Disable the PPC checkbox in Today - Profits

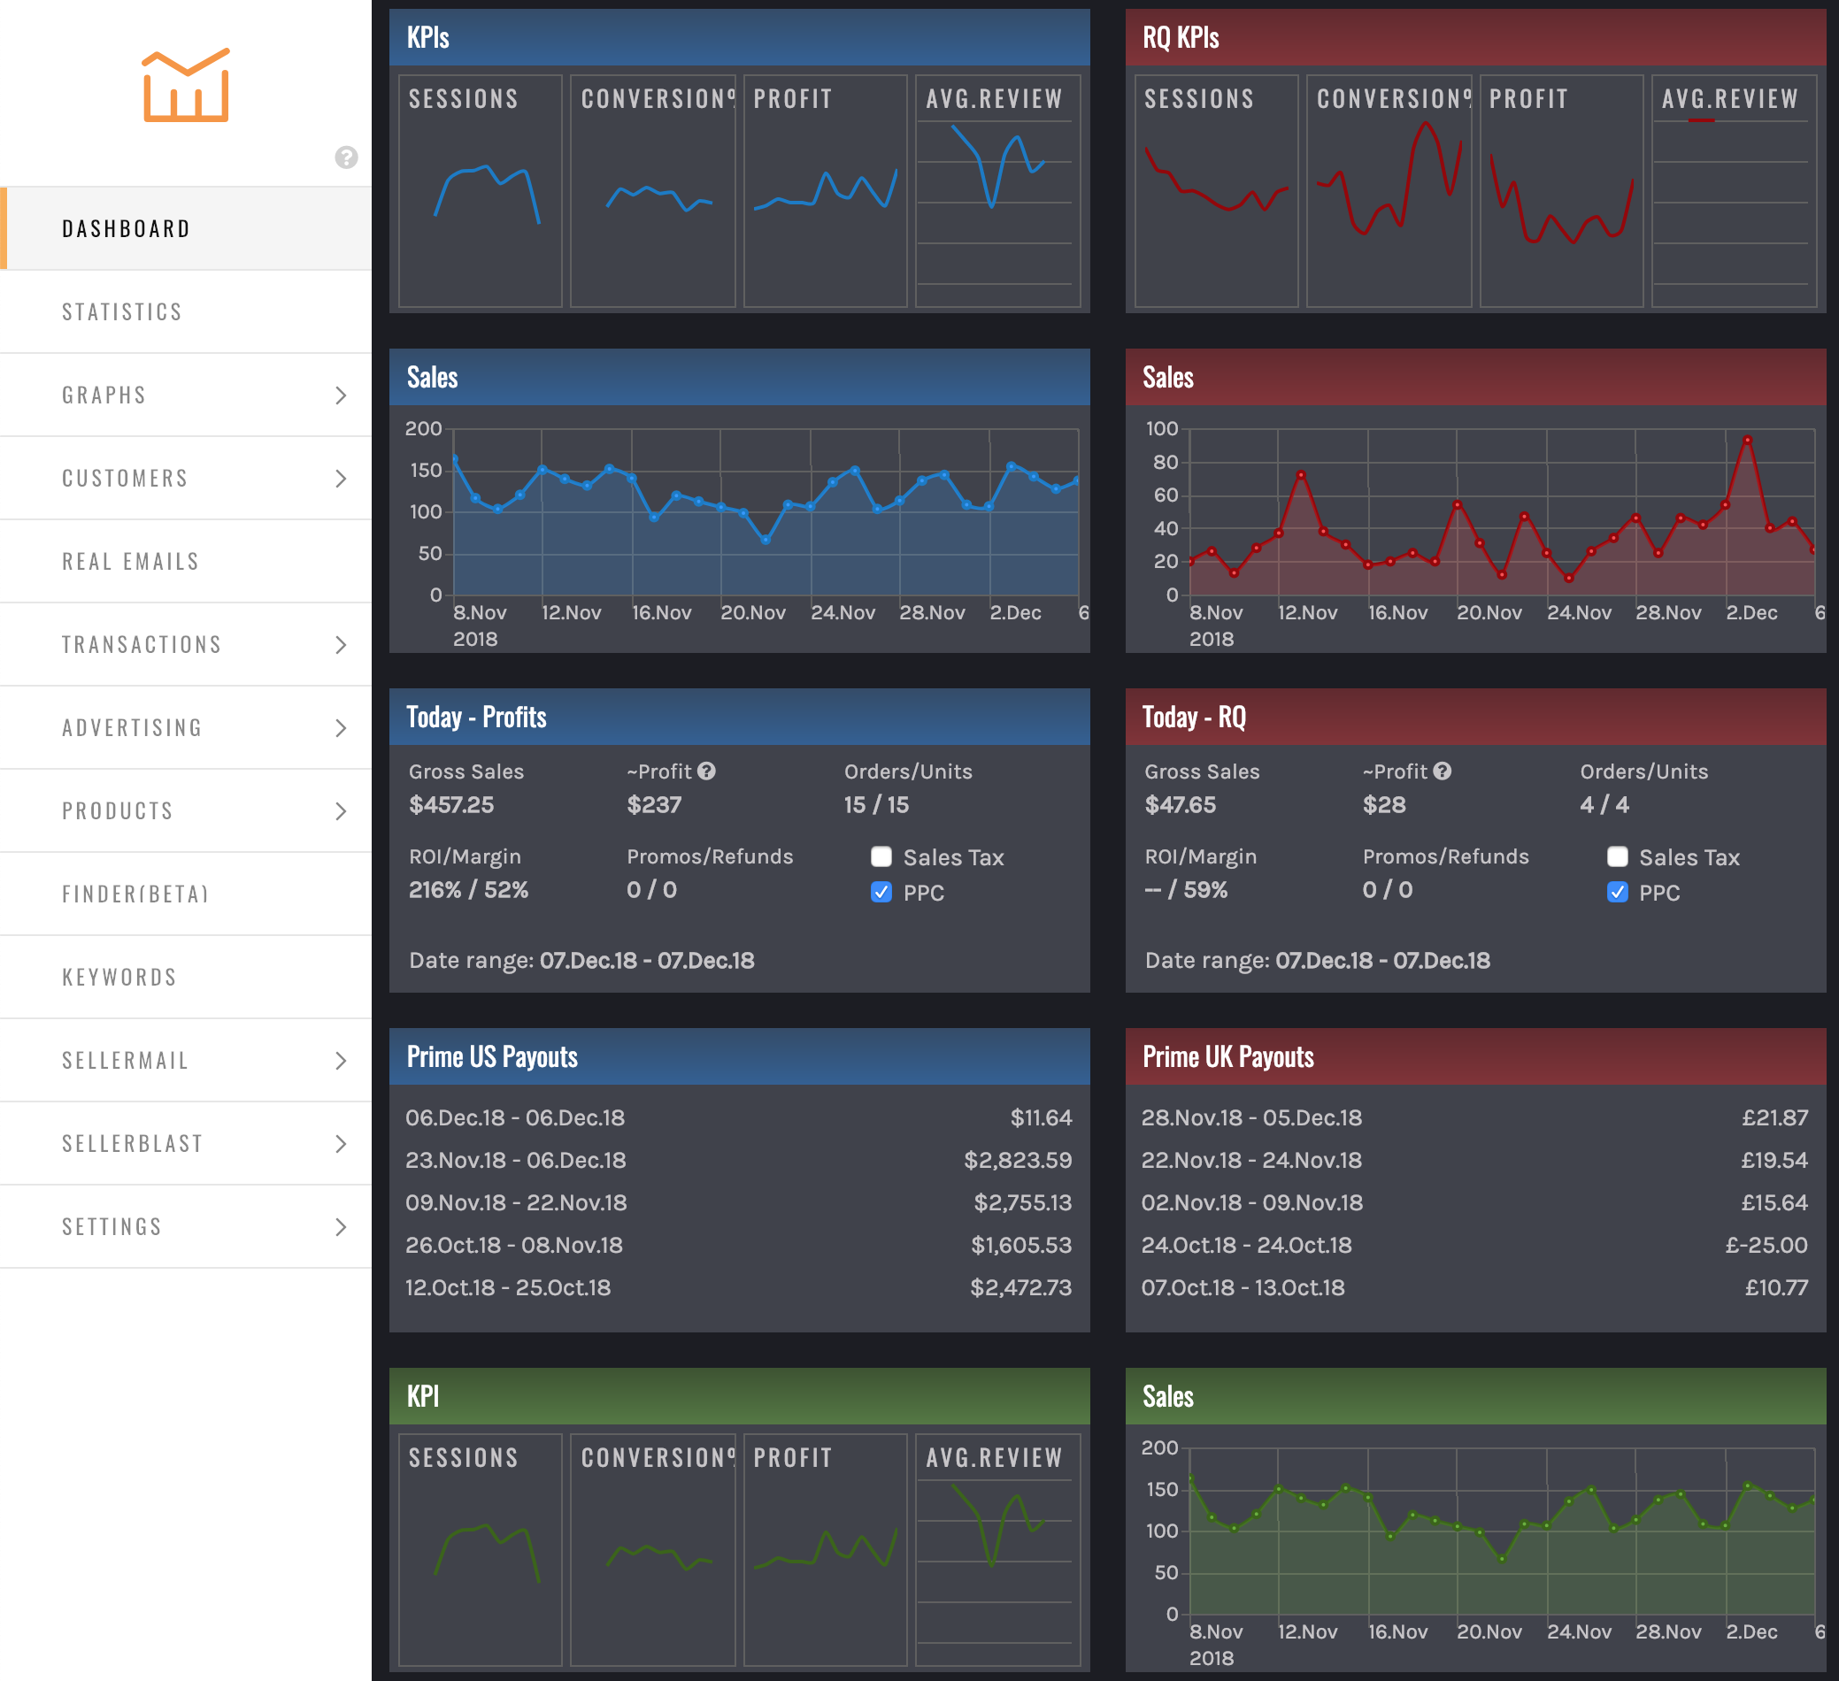(x=881, y=893)
